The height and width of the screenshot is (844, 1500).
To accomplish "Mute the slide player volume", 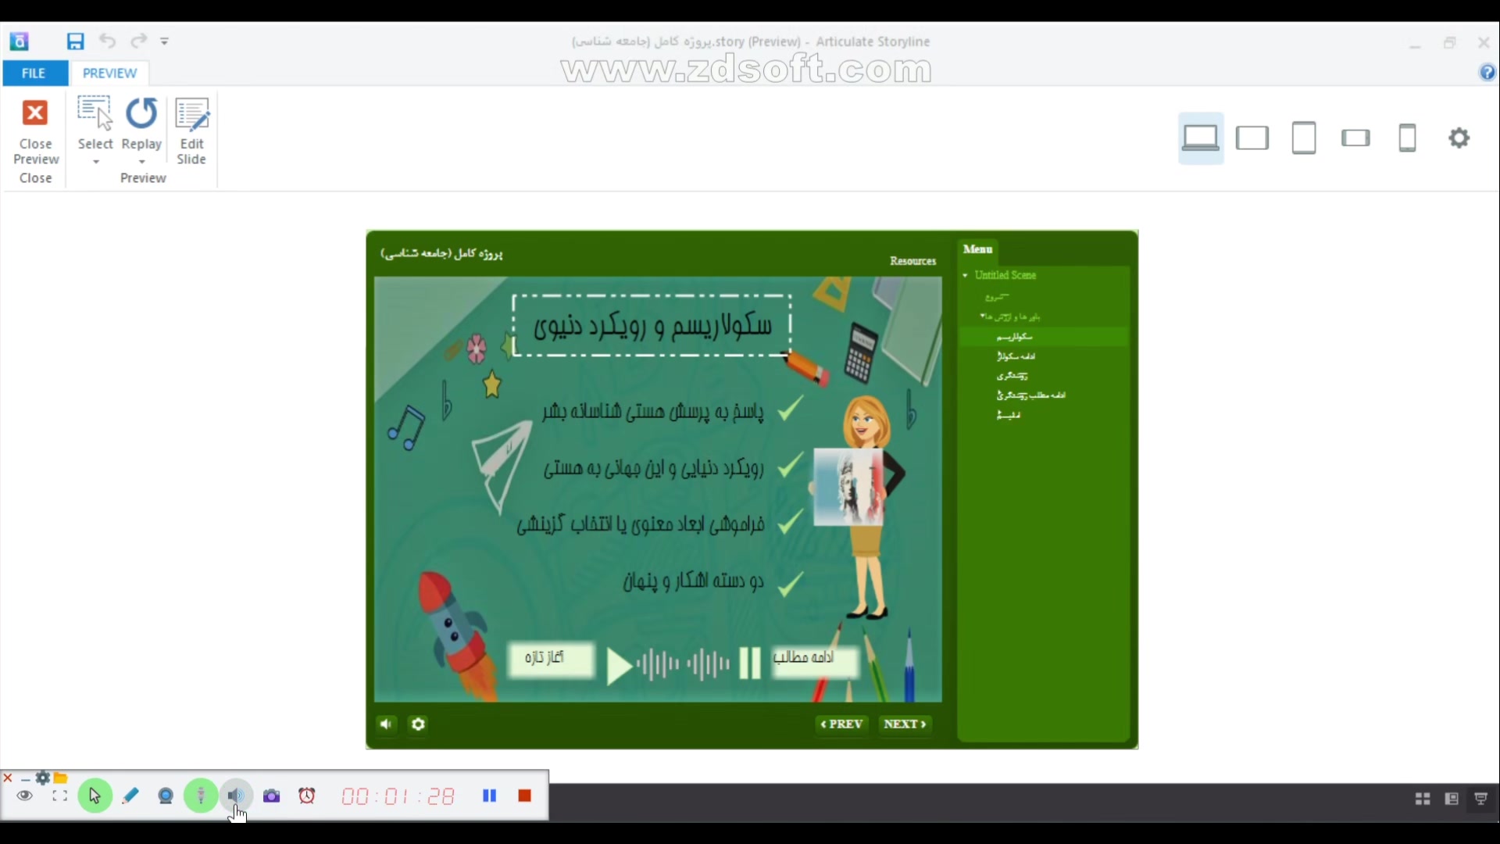I will coord(386,724).
